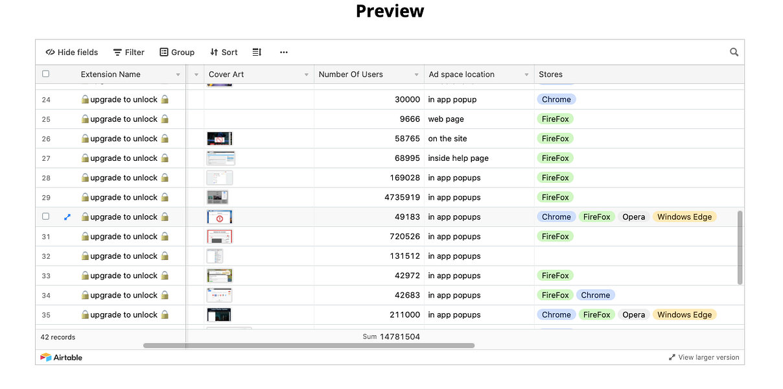The image size is (783, 389).
Task: Click the row height icon
Action: [257, 52]
